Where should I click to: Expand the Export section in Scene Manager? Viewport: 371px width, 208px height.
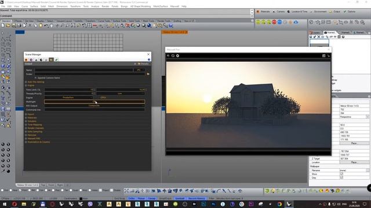(x=26, y=114)
